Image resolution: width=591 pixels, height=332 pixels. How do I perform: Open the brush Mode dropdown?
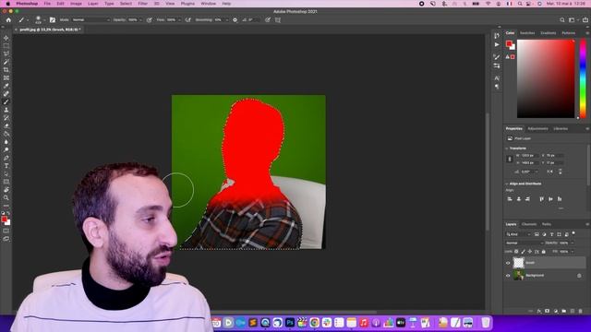click(90, 20)
